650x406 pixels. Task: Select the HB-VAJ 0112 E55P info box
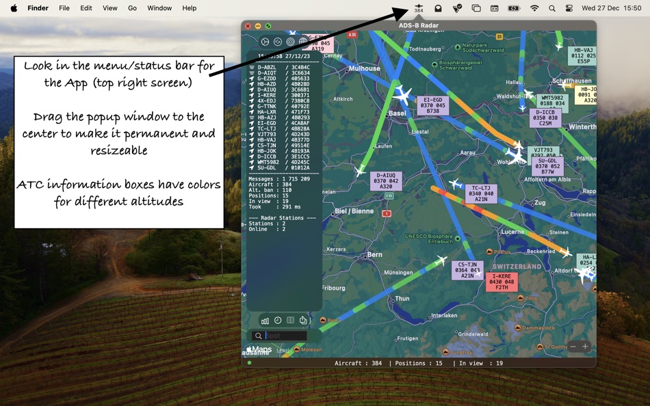click(x=582, y=55)
